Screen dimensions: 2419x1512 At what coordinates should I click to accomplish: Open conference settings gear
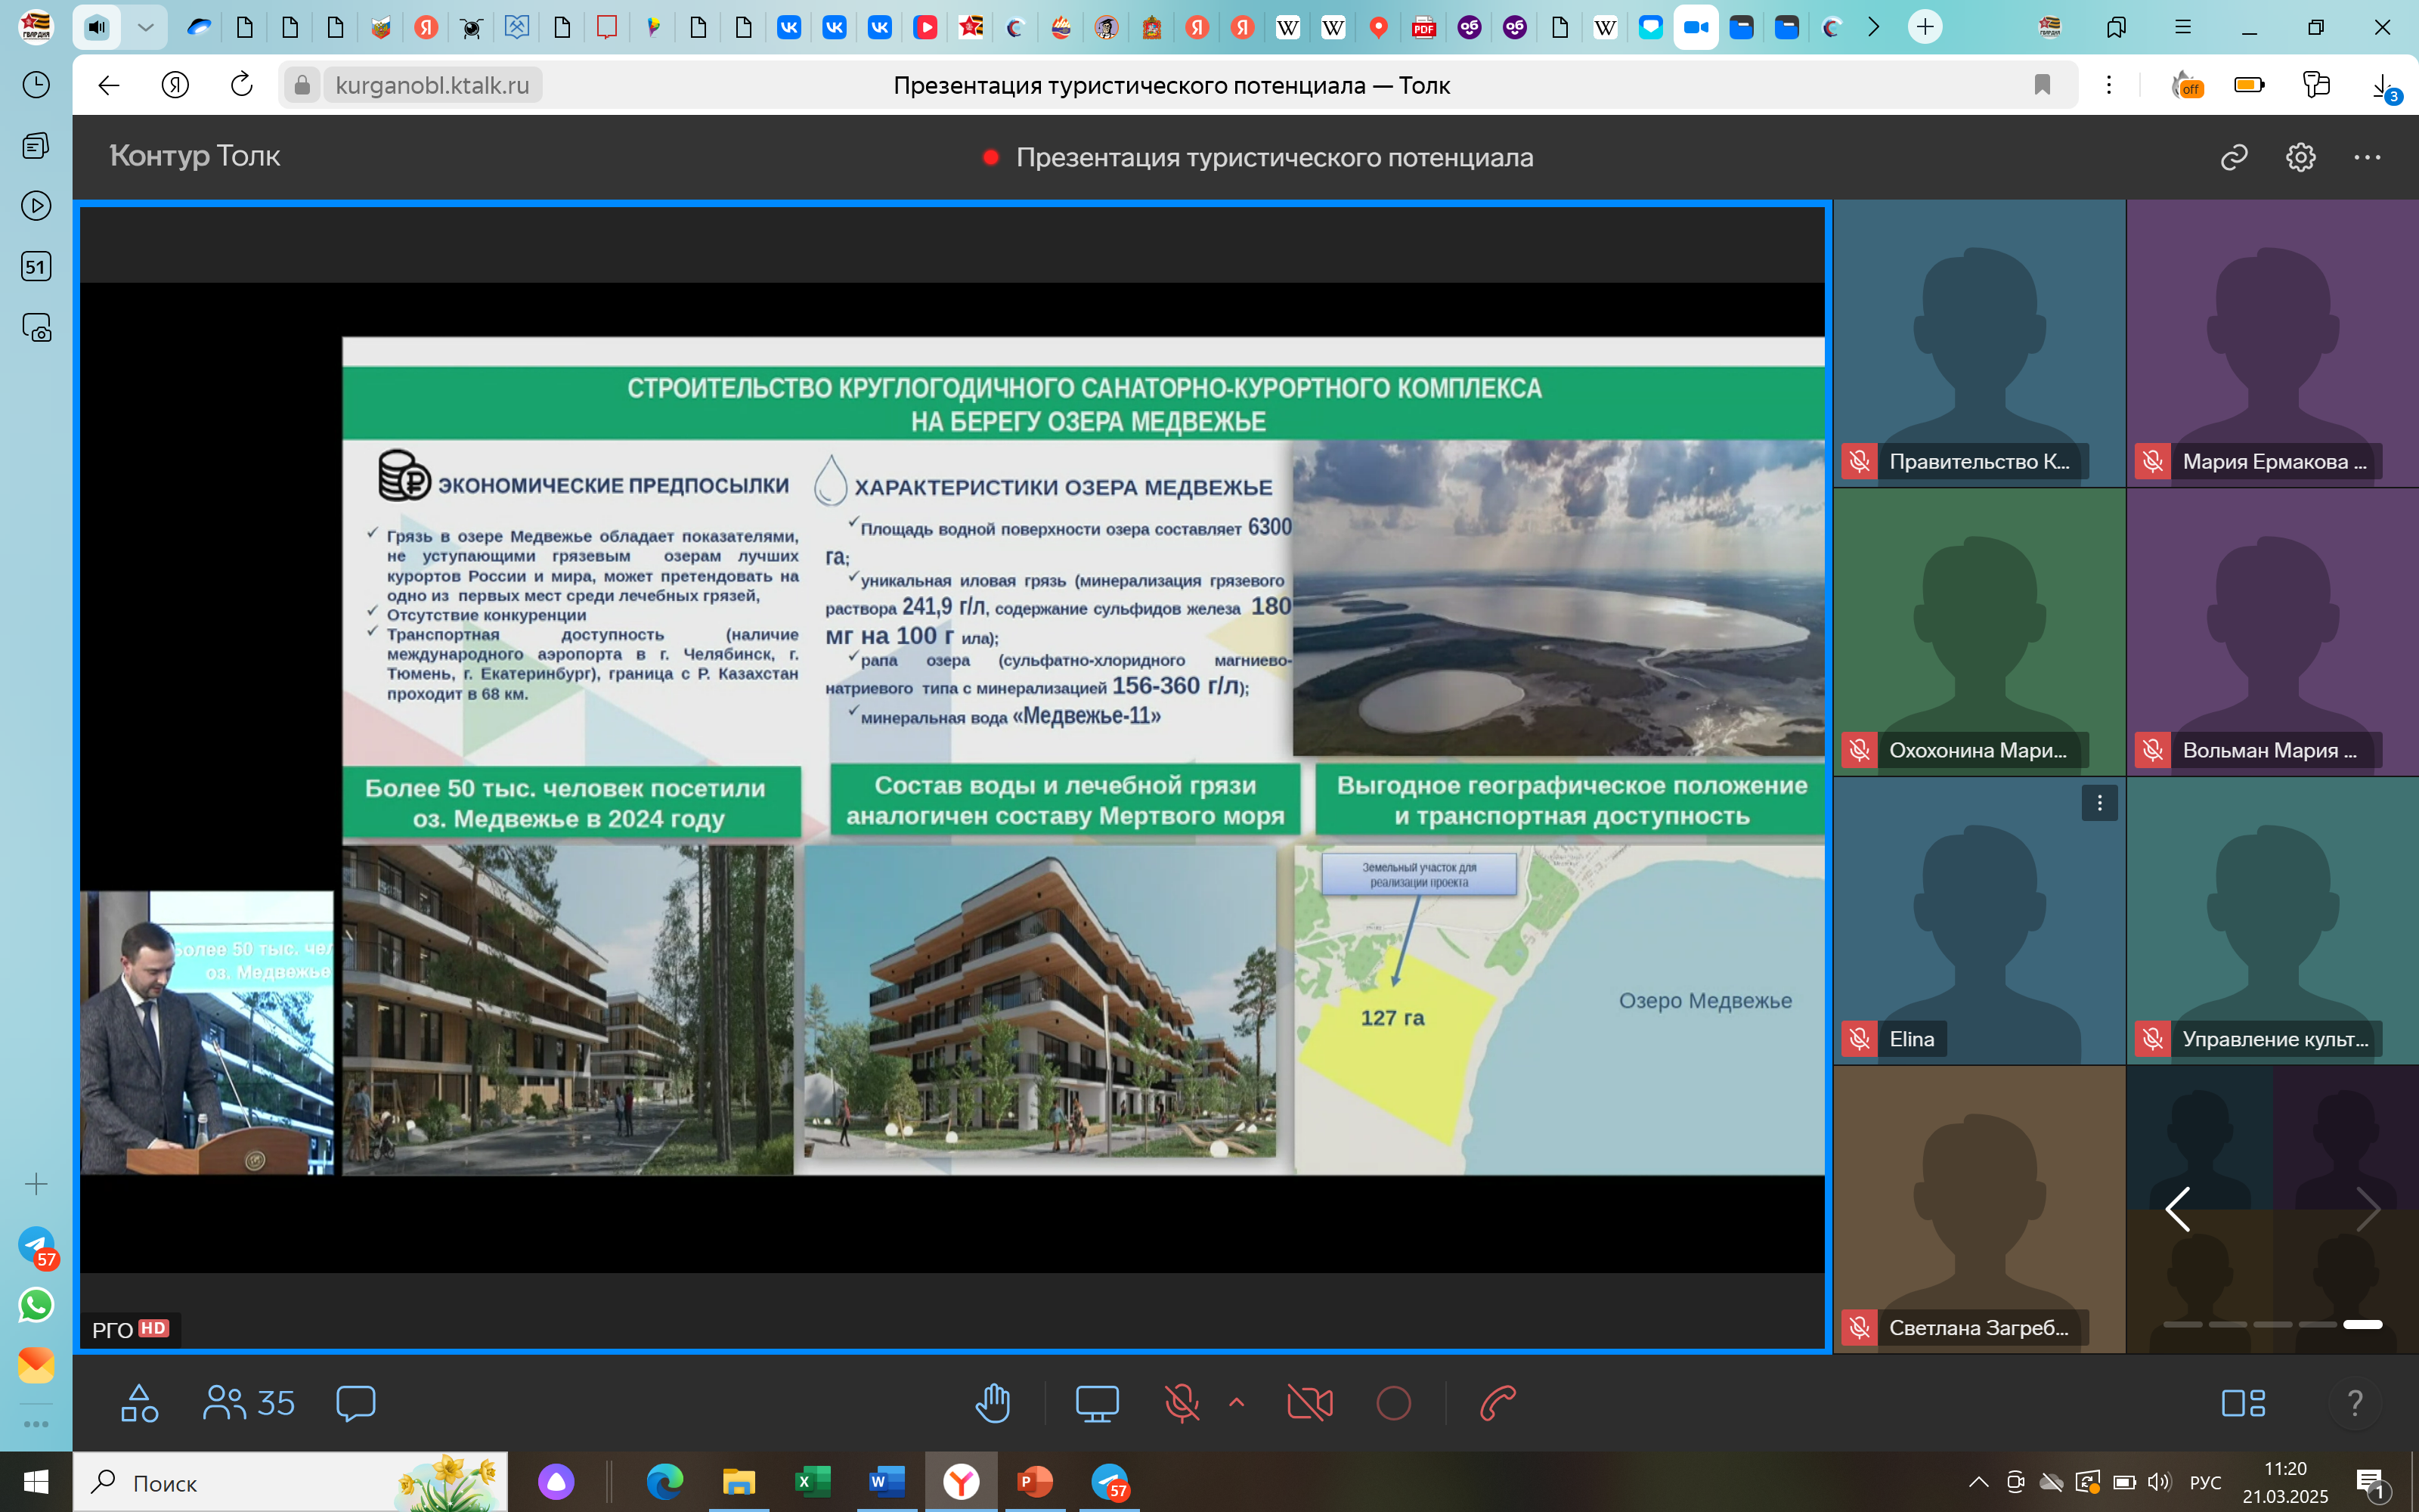[2300, 157]
